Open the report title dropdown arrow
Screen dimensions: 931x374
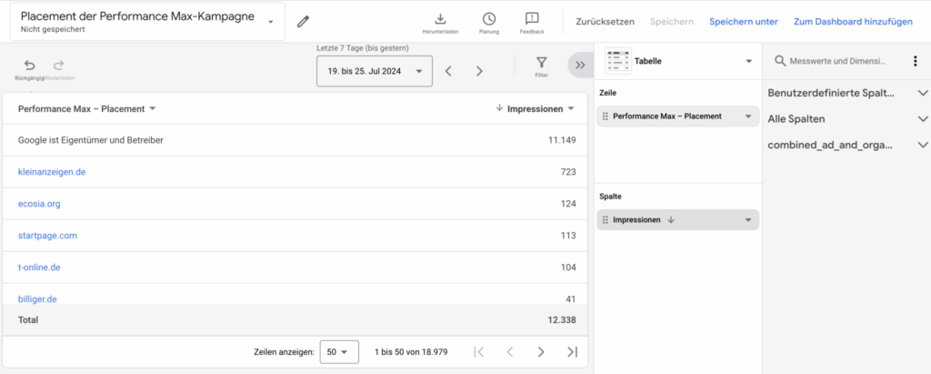(x=271, y=22)
